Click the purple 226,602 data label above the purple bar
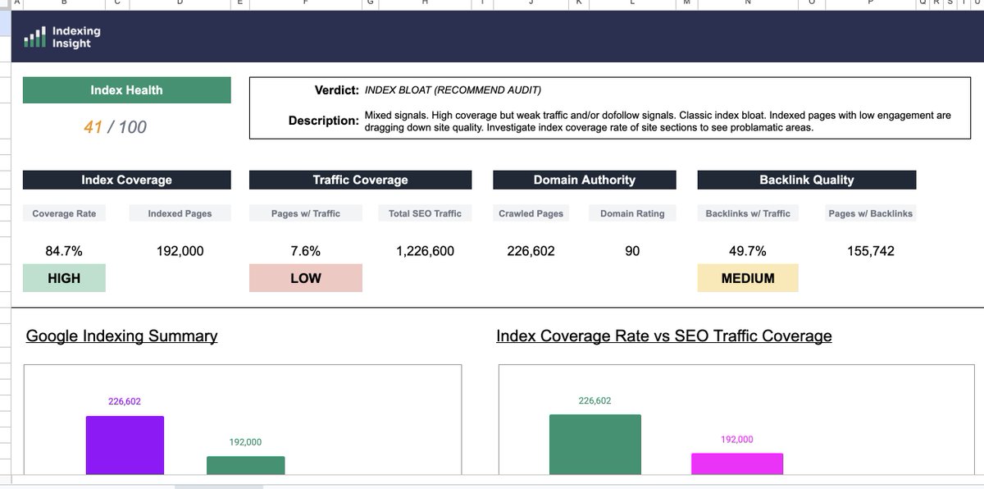This screenshot has width=984, height=489. click(x=125, y=402)
